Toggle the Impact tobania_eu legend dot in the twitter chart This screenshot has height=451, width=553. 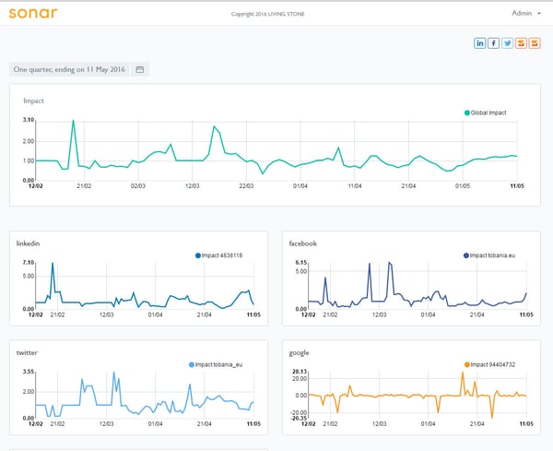click(192, 364)
